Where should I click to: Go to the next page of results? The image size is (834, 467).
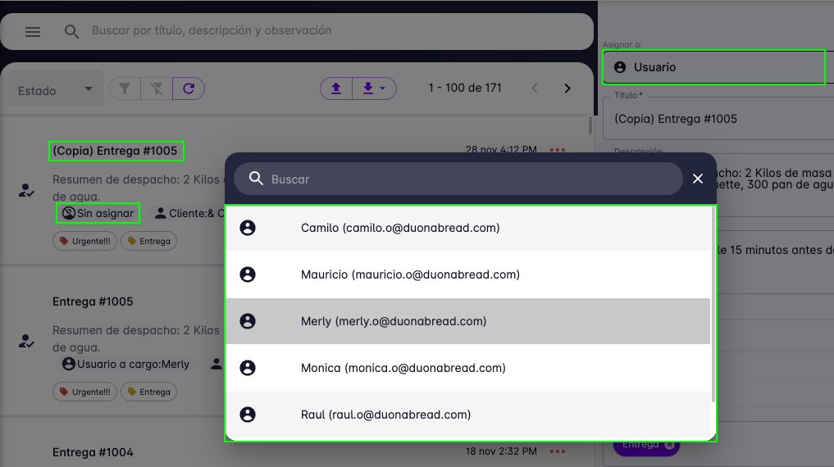tap(567, 88)
